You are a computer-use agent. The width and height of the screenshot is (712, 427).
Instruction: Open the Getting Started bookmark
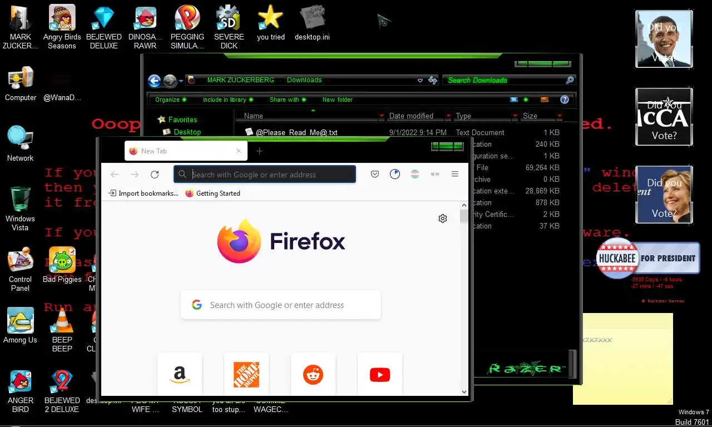[x=212, y=193]
